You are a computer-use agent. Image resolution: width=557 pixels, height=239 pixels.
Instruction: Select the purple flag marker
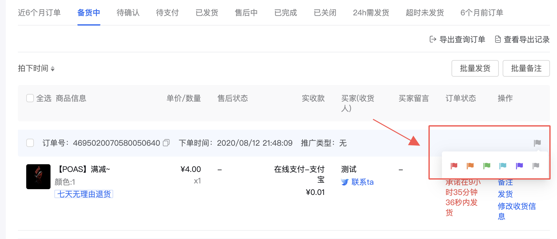tap(519, 166)
